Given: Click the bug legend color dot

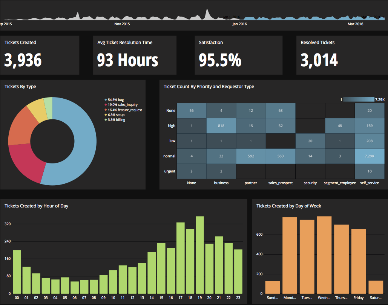Looking at the screenshot, I should point(106,100).
